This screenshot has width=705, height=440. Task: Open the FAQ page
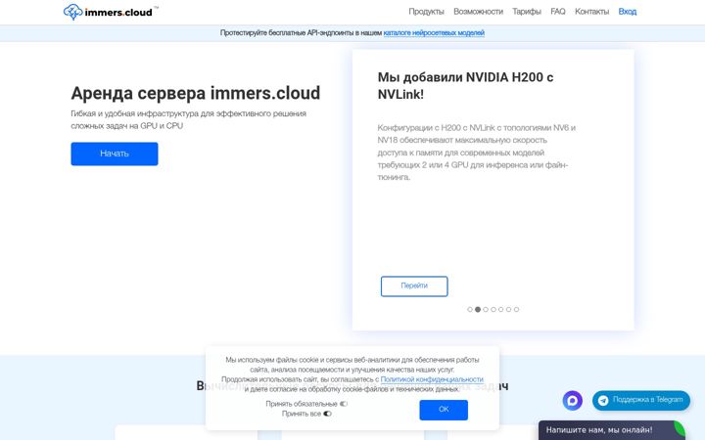(x=558, y=12)
